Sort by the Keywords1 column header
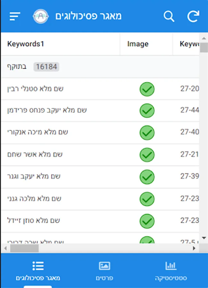Viewport: 208px width, 288px height. [x=26, y=44]
